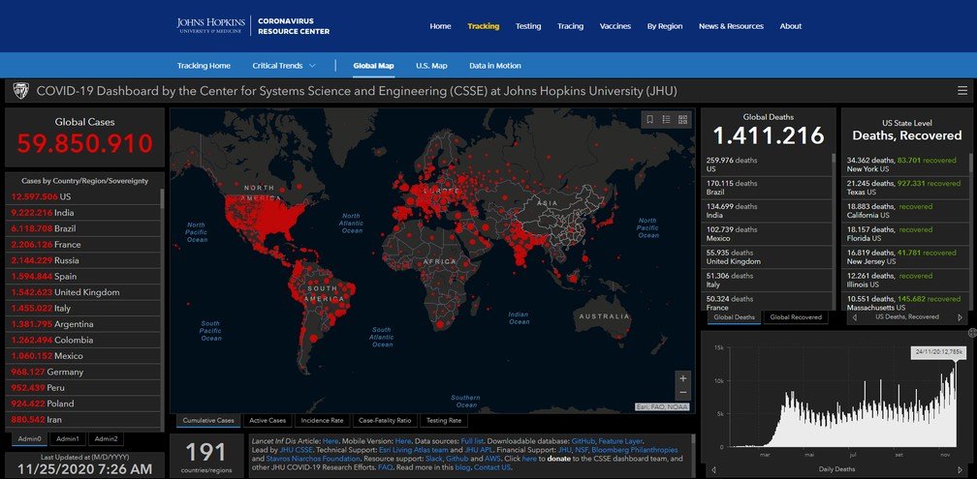Go to previous Daily Deaths chart arrow
977x479 pixels.
[x=713, y=469]
